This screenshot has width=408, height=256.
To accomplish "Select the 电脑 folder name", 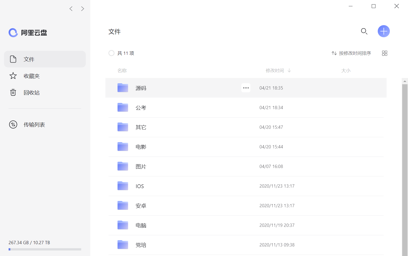I will tap(141, 225).
